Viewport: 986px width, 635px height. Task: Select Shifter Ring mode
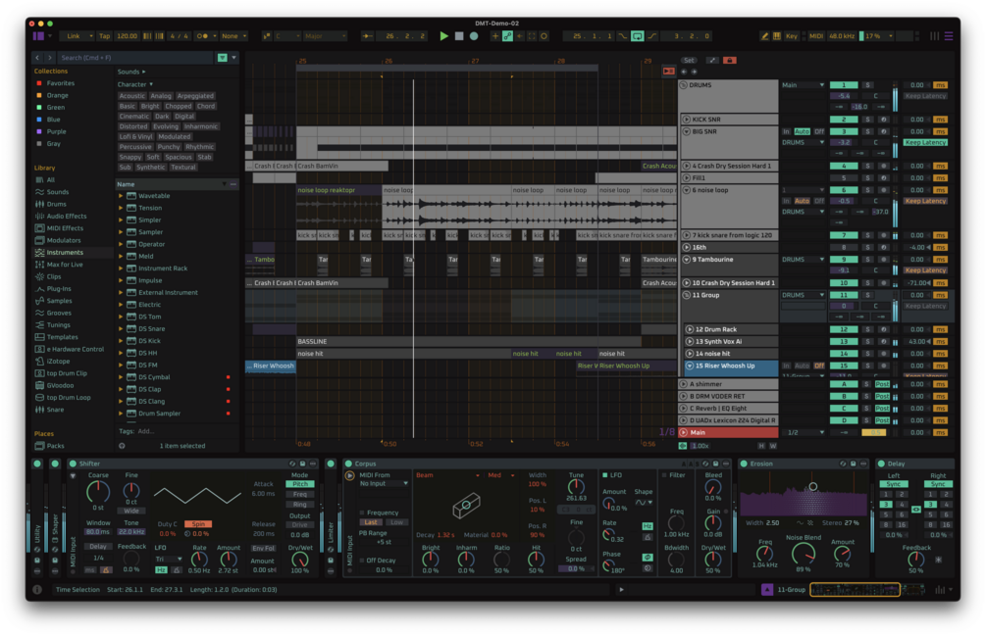click(300, 505)
